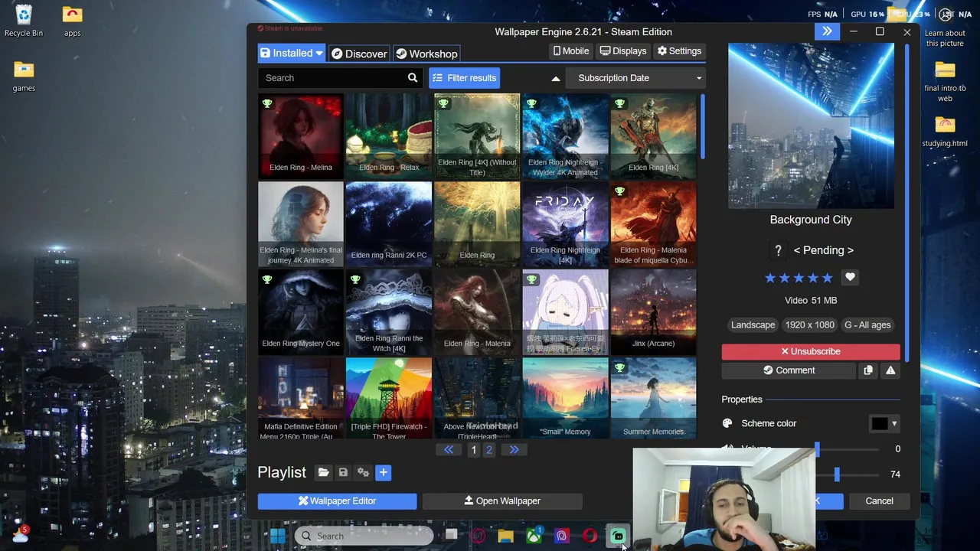Screen dimensions: 980x551
Task: Click the Comment button
Action: tap(789, 370)
